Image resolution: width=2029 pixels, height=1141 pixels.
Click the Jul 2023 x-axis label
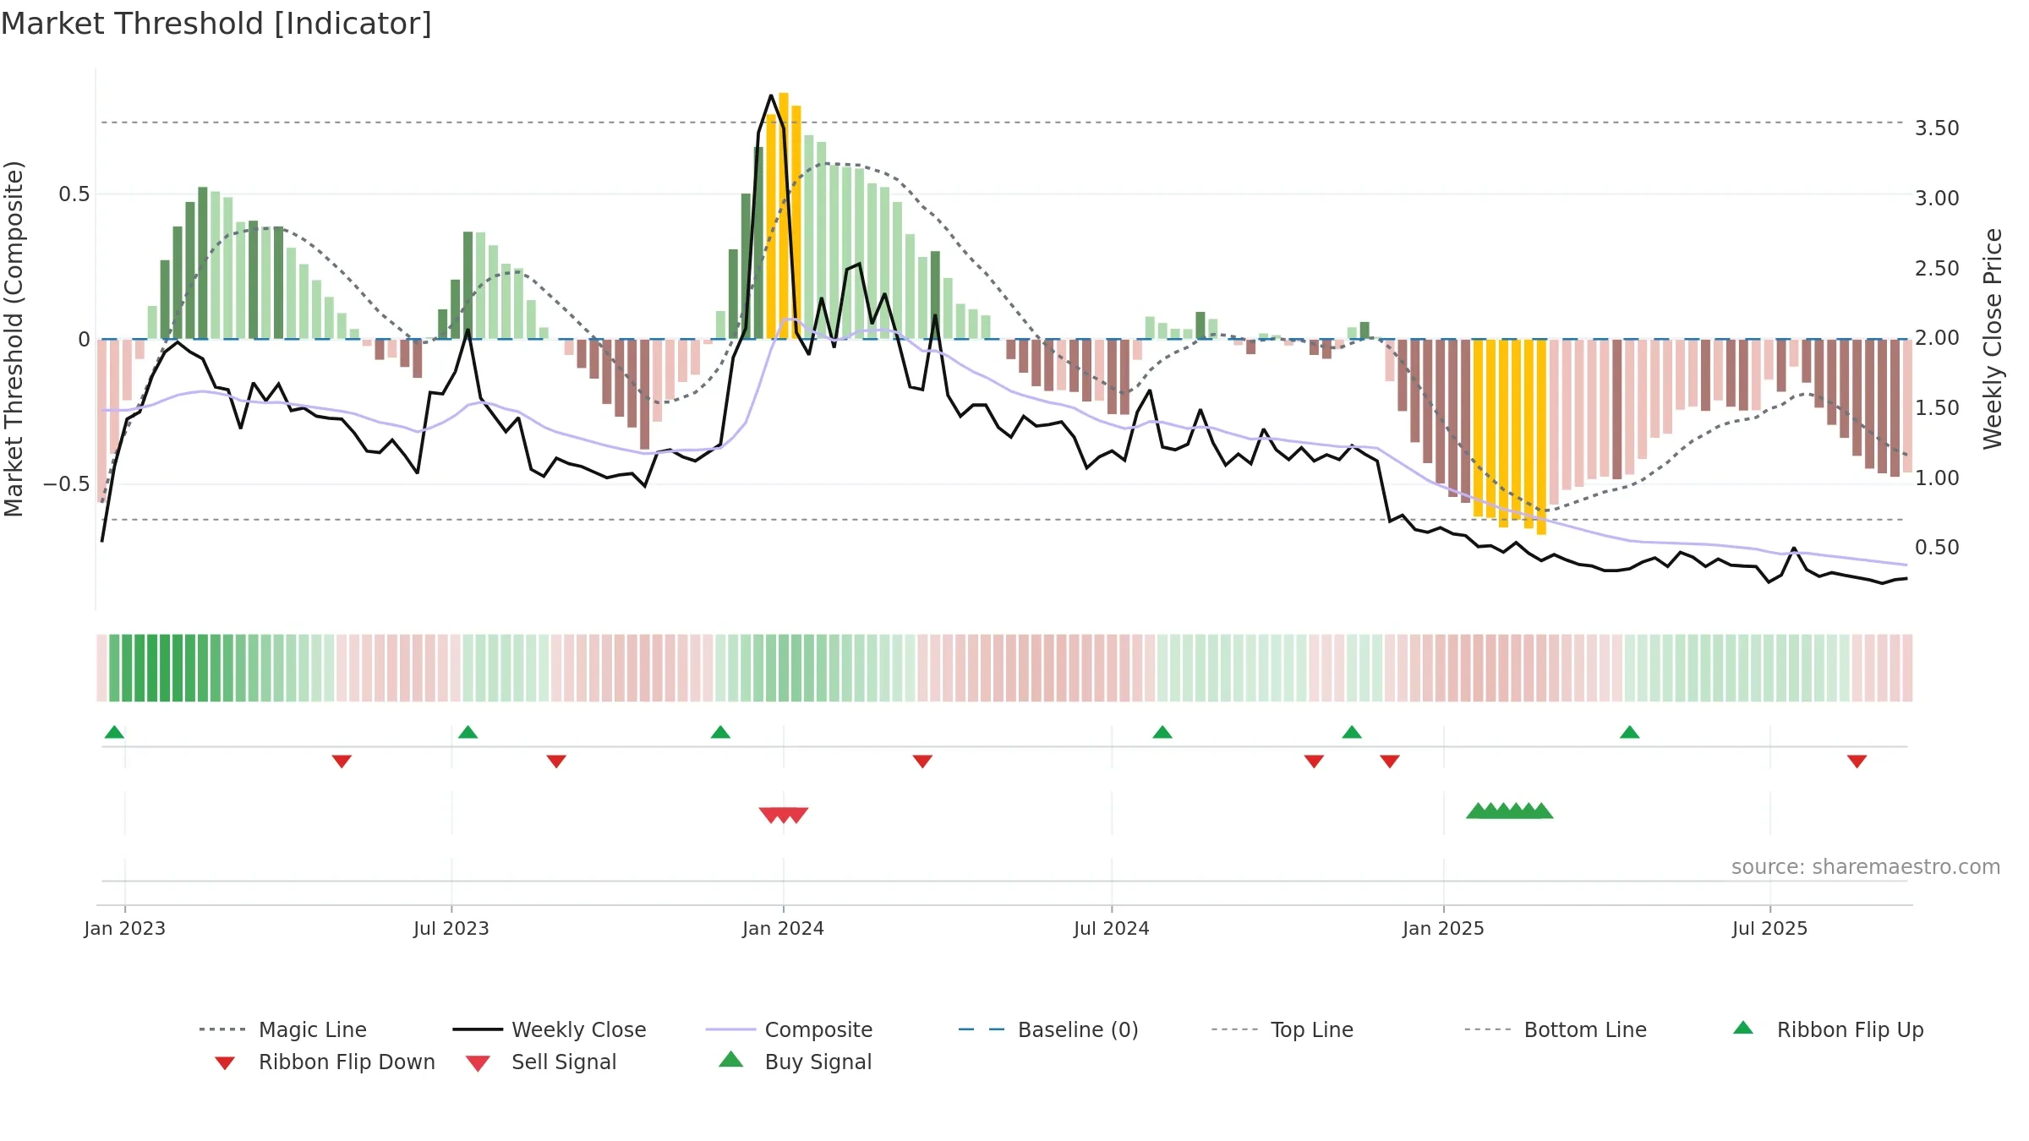coord(451,928)
